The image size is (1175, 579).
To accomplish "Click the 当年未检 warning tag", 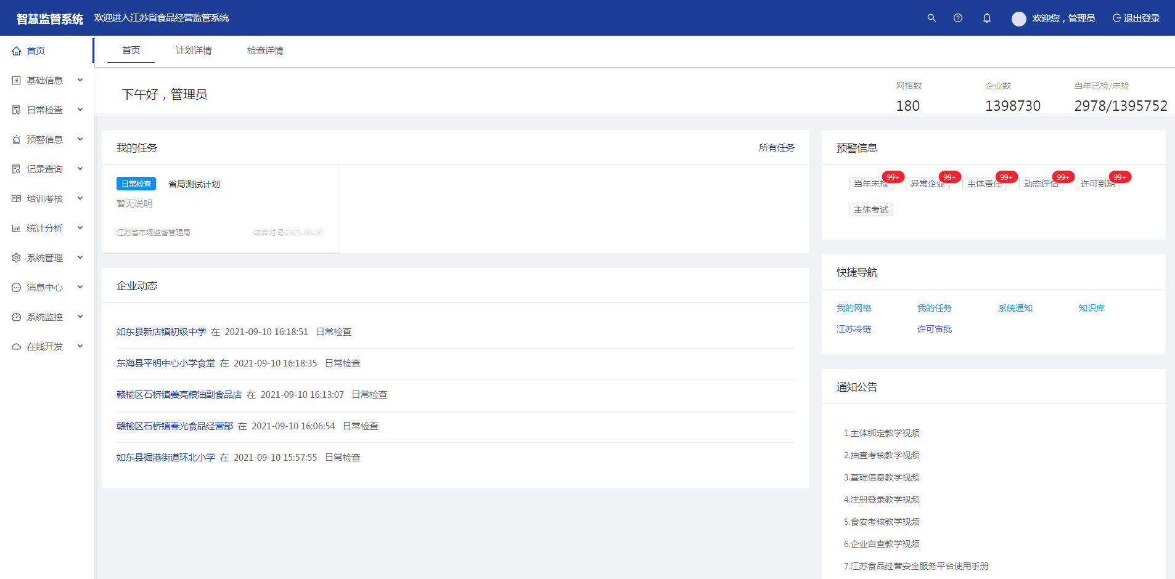I will click(870, 184).
